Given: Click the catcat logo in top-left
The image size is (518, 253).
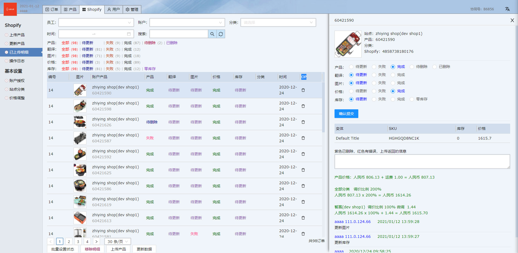Looking at the screenshot, I should click(10, 9).
